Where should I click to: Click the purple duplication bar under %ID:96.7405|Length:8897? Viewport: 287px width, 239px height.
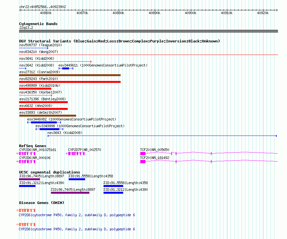(29, 179)
